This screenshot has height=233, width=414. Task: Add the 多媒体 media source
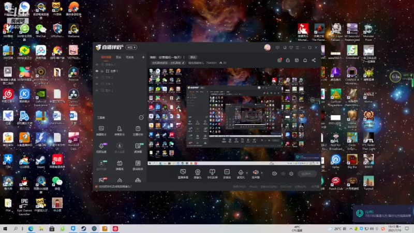tap(227, 174)
